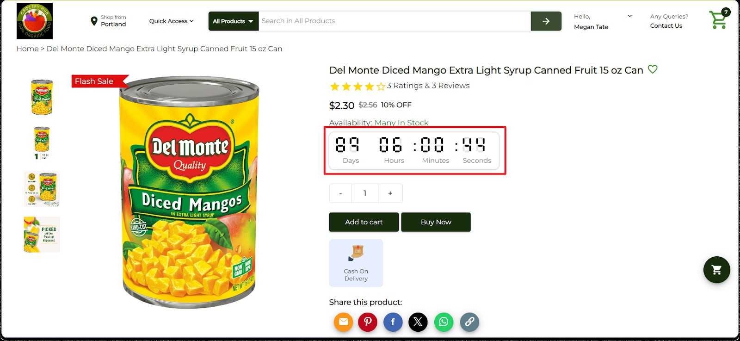The height and width of the screenshot is (341, 740).
Task: Increase quantity with plus button
Action: (390, 193)
